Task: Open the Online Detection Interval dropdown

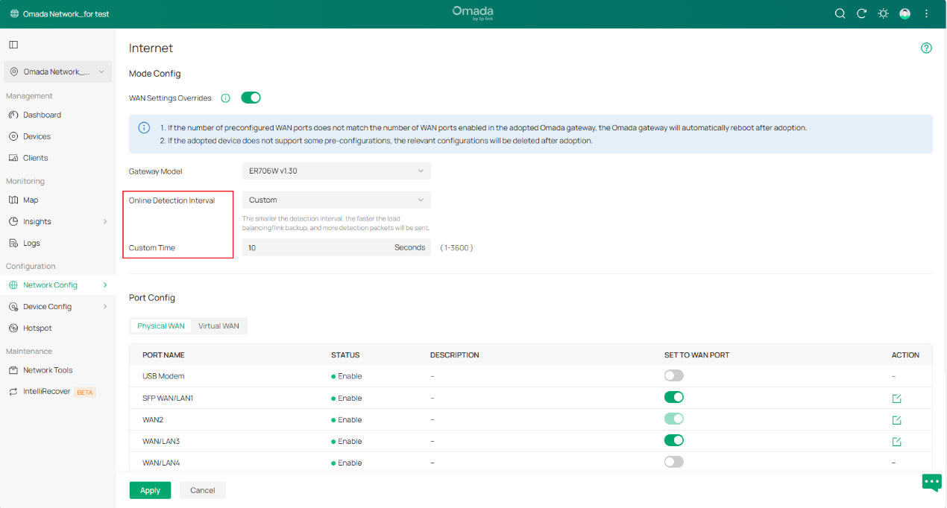Action: (x=336, y=200)
